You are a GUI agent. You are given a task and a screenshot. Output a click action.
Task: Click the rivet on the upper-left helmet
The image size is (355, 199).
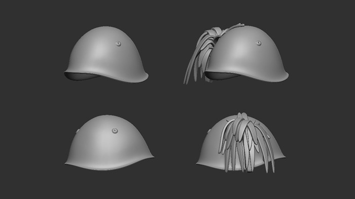[118, 44]
